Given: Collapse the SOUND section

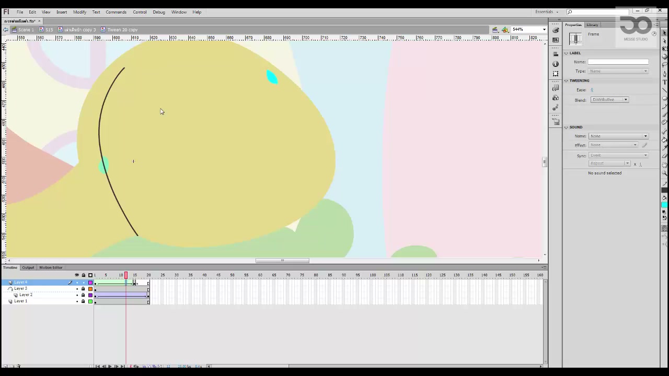Looking at the screenshot, I should [x=566, y=127].
